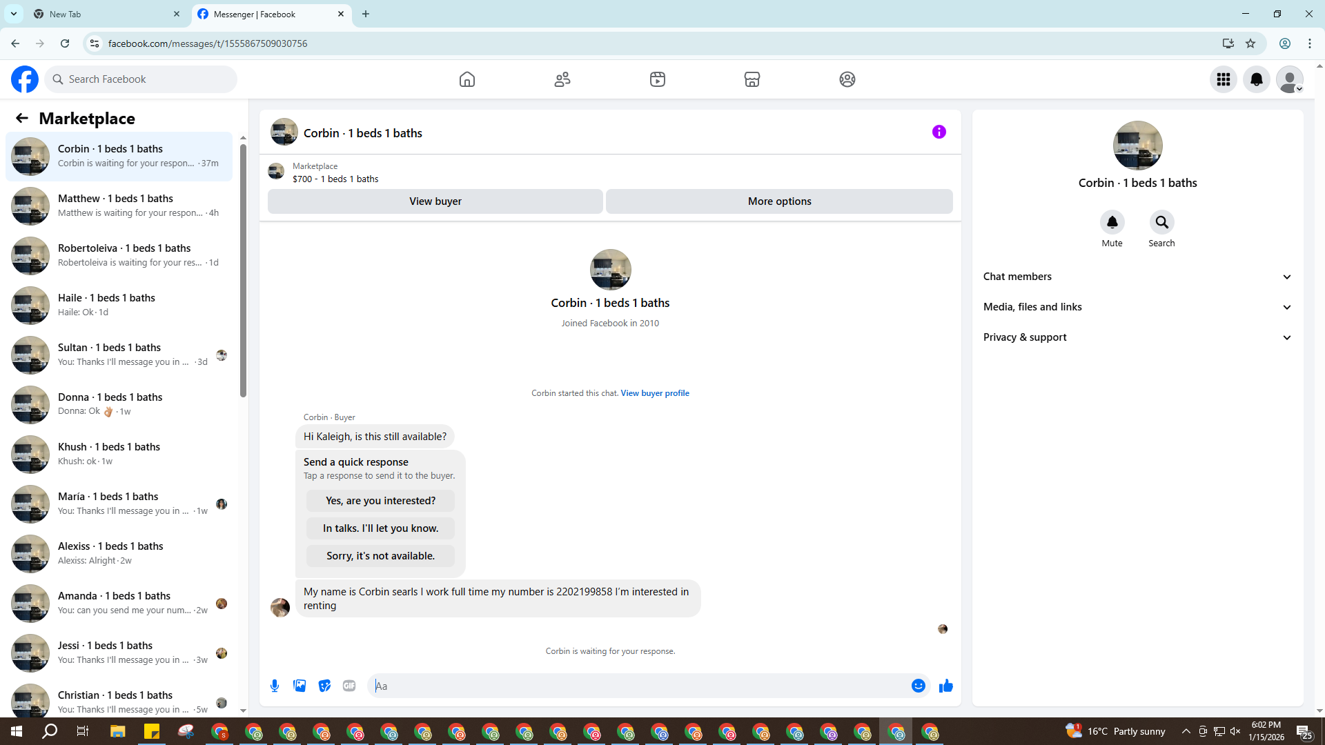Open the View buyer profile link
Viewport: 1325px width, 745px height.
(654, 393)
